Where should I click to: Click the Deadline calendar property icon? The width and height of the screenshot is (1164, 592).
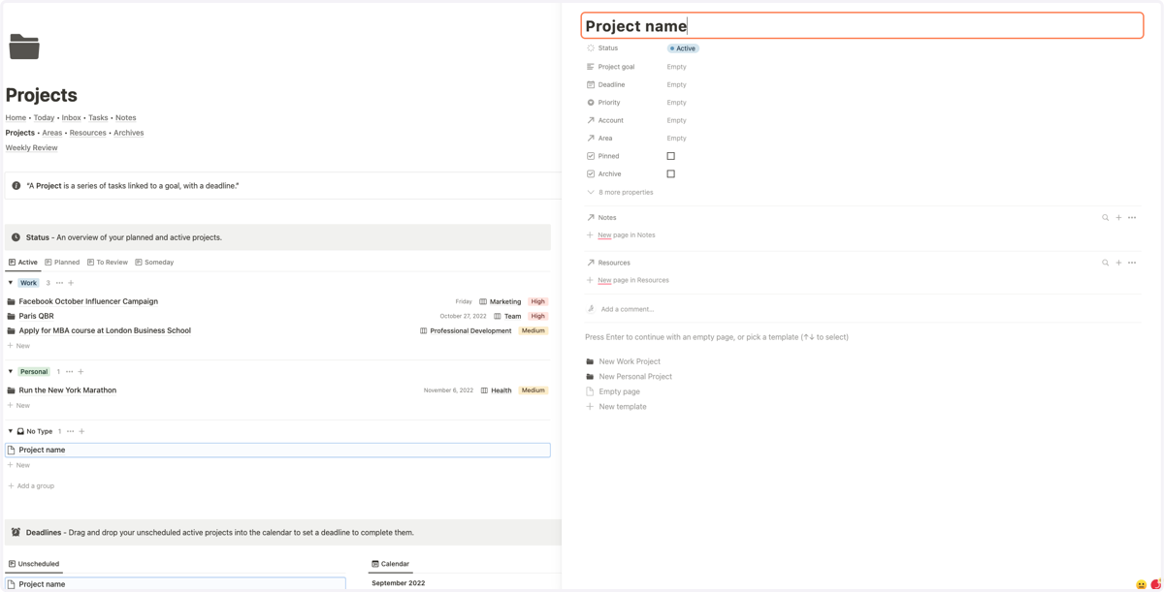pyautogui.click(x=591, y=84)
